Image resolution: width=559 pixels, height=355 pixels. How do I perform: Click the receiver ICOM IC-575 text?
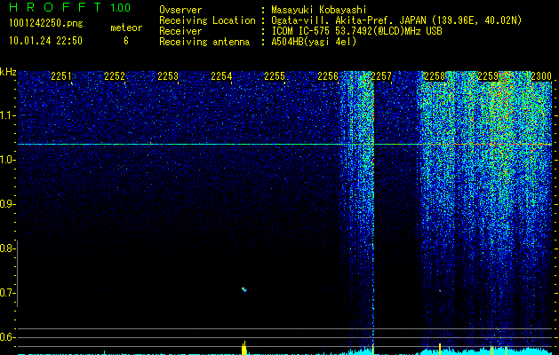356,31
